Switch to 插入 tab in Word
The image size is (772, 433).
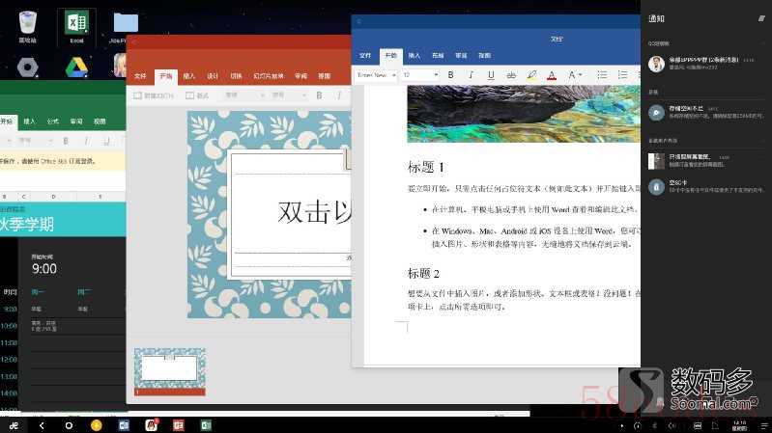(414, 56)
